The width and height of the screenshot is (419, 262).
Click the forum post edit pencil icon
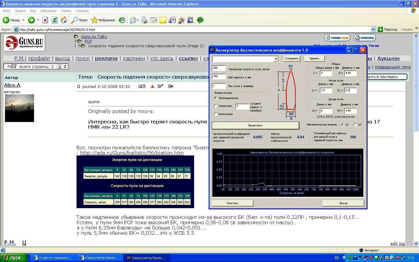click(161, 86)
